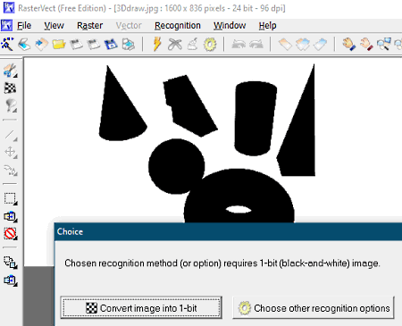The height and width of the screenshot is (326, 402).
Task: Open the Window menu
Action: coord(230,26)
